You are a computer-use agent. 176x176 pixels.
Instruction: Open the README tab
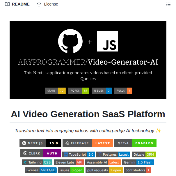[x=17, y=4]
